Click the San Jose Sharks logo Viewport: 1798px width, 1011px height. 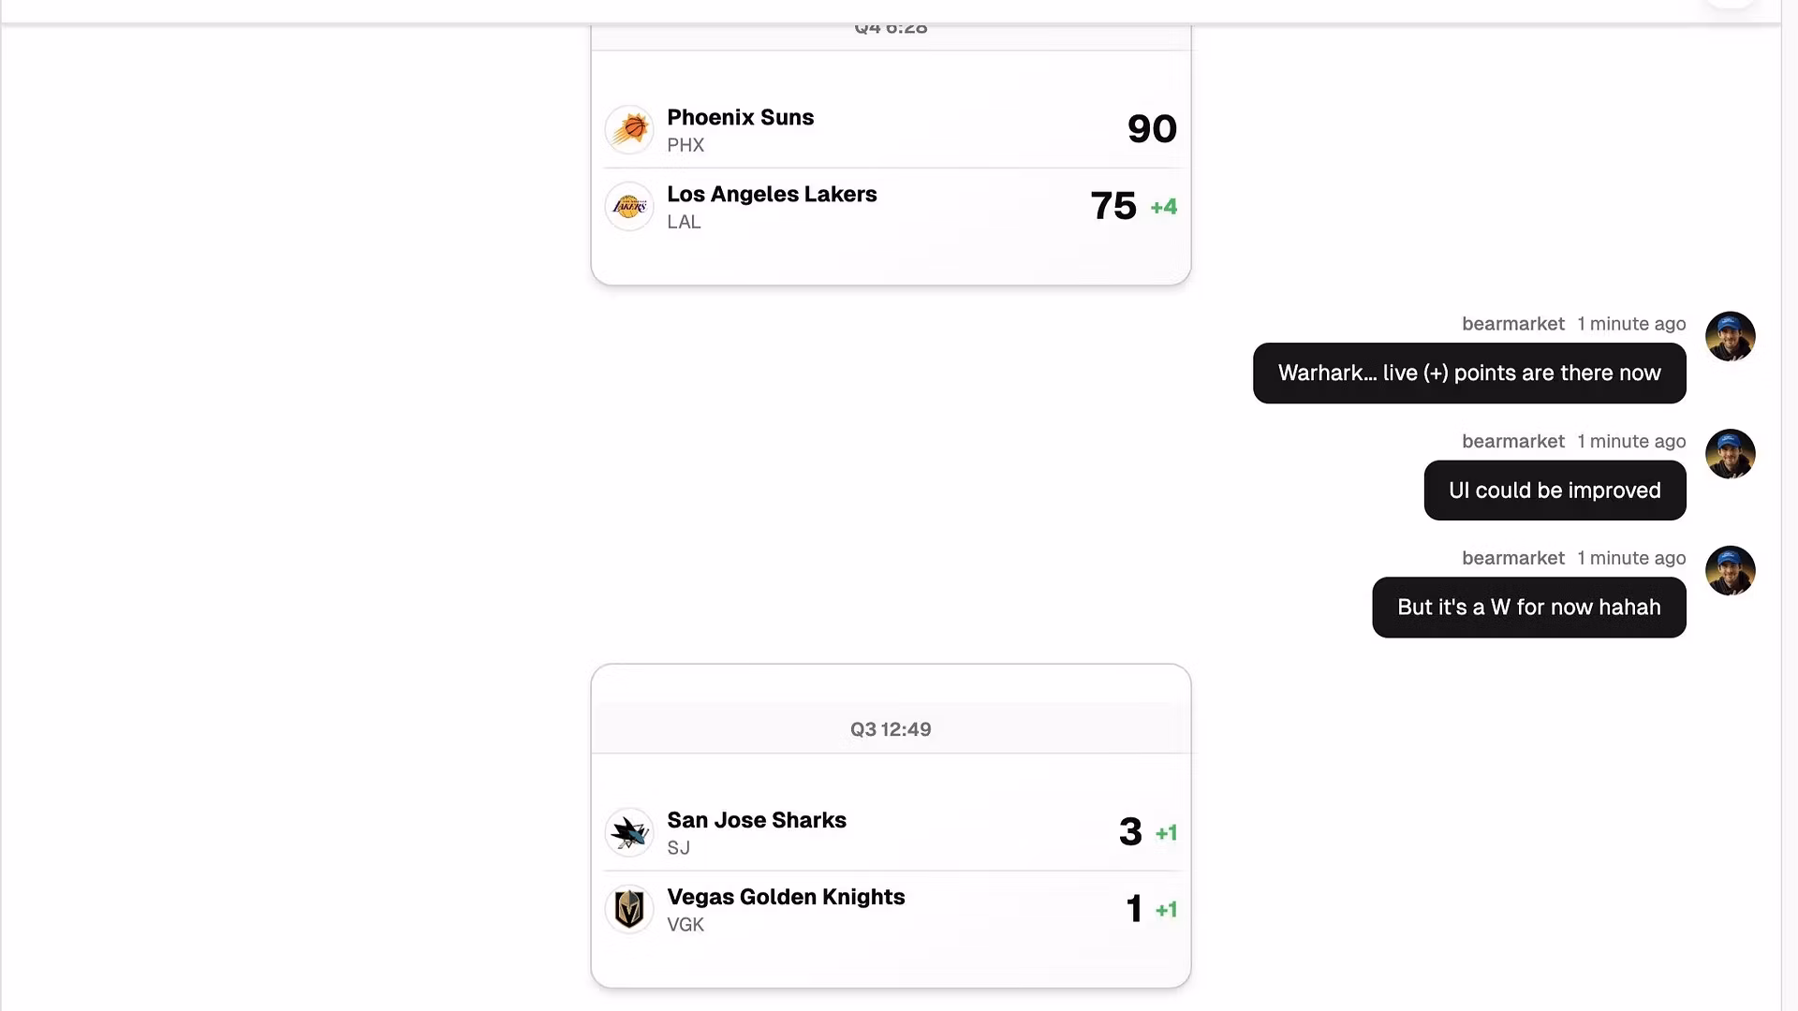point(629,832)
